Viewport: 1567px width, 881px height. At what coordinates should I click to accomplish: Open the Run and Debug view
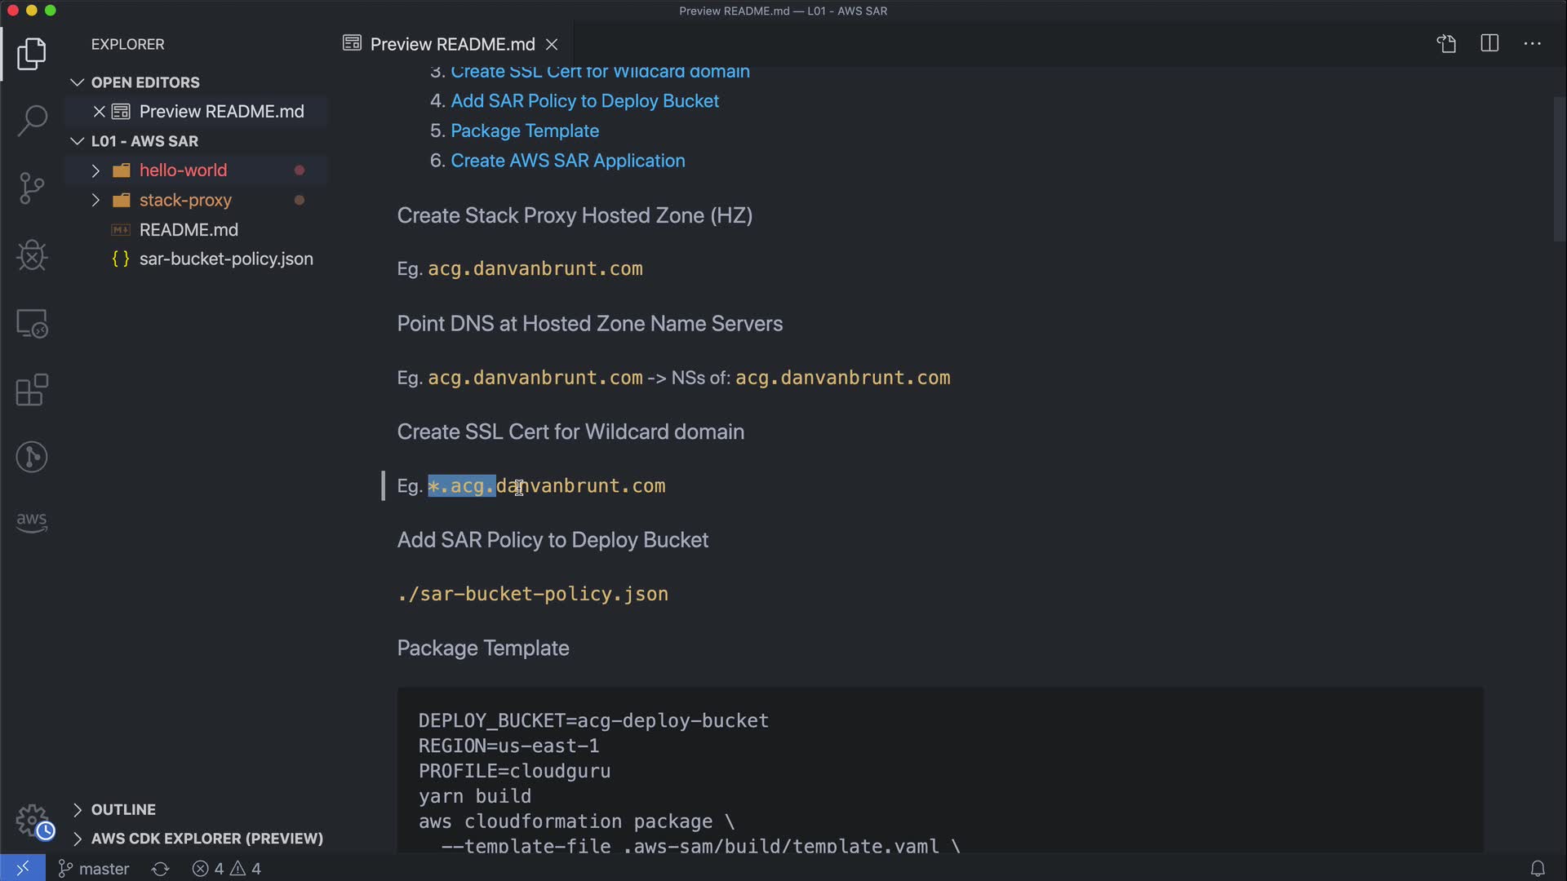coord(32,255)
